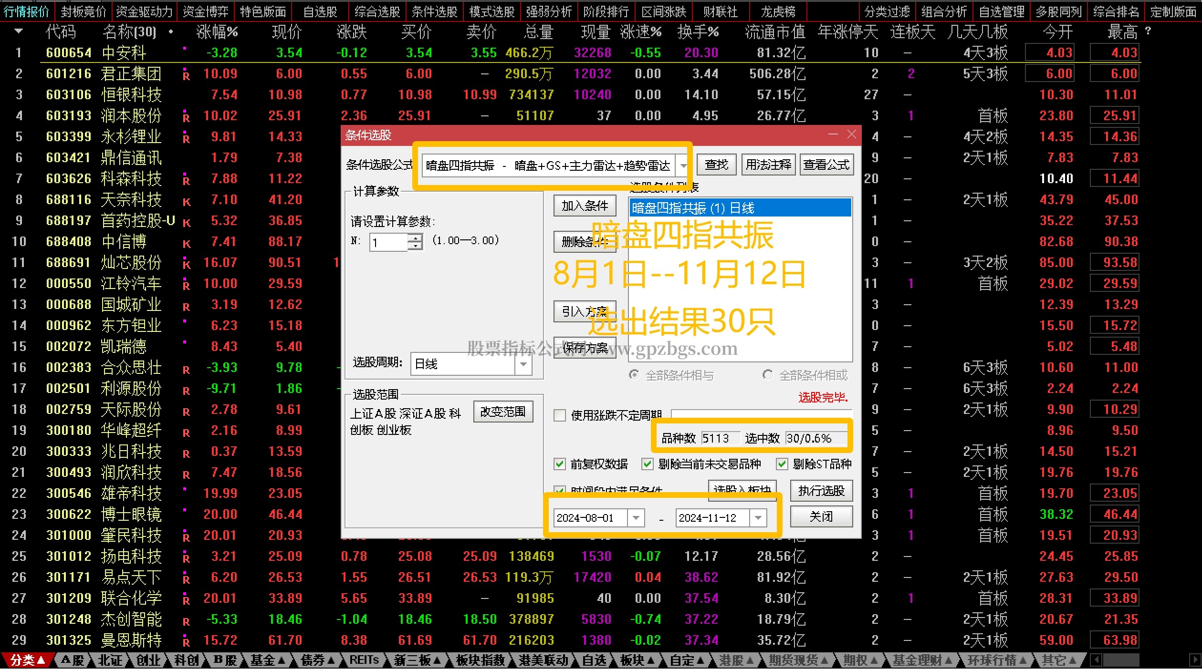Select the 全部条件相与 radio option

634,375
